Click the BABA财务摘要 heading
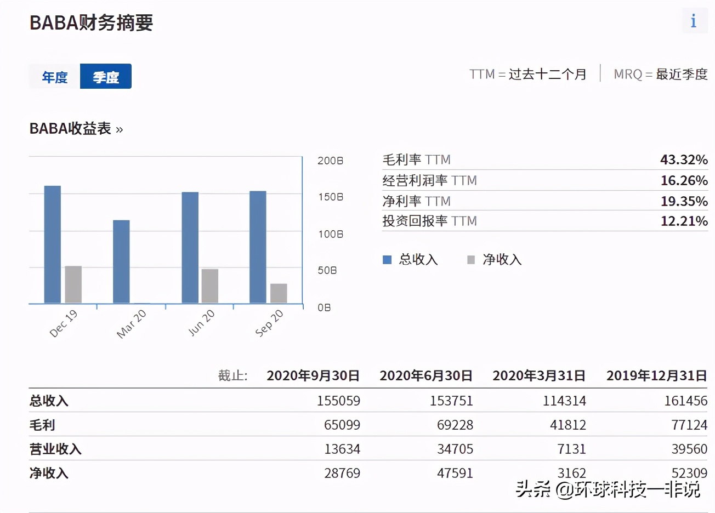Viewport: 715px width, 513px height. (x=91, y=22)
